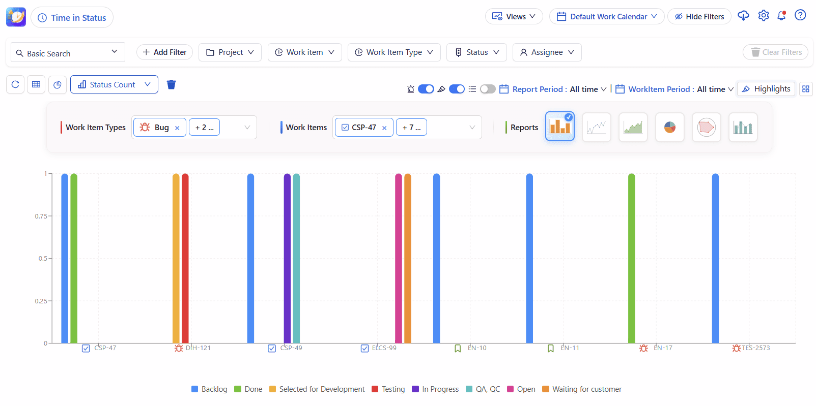Enable the list switch toggle
This screenshot has width=816, height=406.
487,89
